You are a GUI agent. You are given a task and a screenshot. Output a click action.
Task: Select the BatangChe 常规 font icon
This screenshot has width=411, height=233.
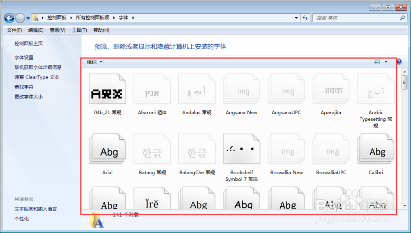tap(197, 149)
